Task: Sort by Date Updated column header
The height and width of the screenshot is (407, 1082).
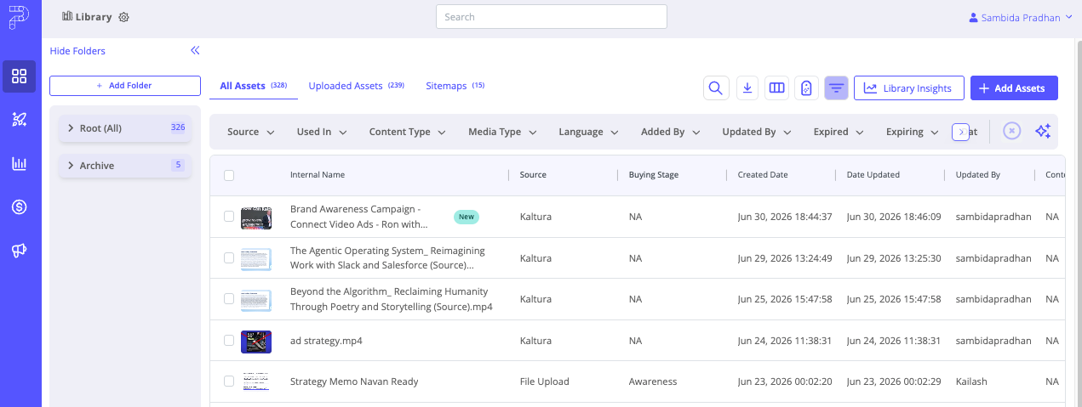Action: [873, 175]
